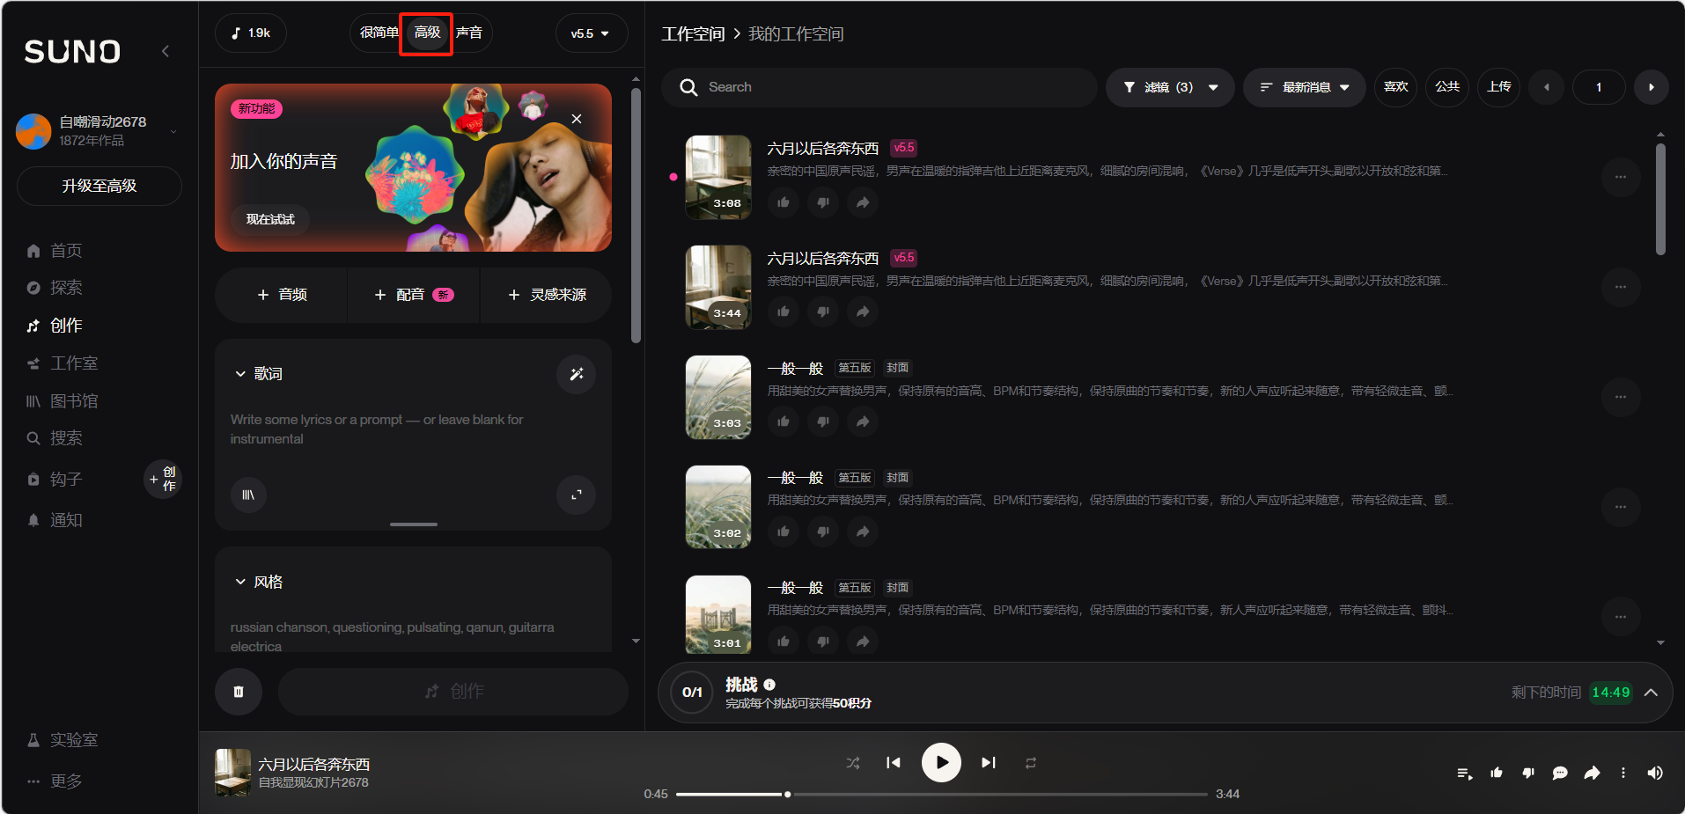Click the 现在试试 try now button
This screenshot has width=1685, height=814.
pyautogui.click(x=270, y=219)
